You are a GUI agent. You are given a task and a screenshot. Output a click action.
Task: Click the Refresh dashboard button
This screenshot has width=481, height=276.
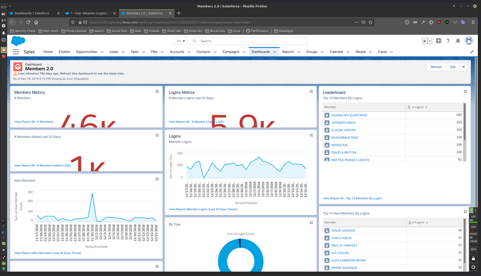(x=436, y=67)
